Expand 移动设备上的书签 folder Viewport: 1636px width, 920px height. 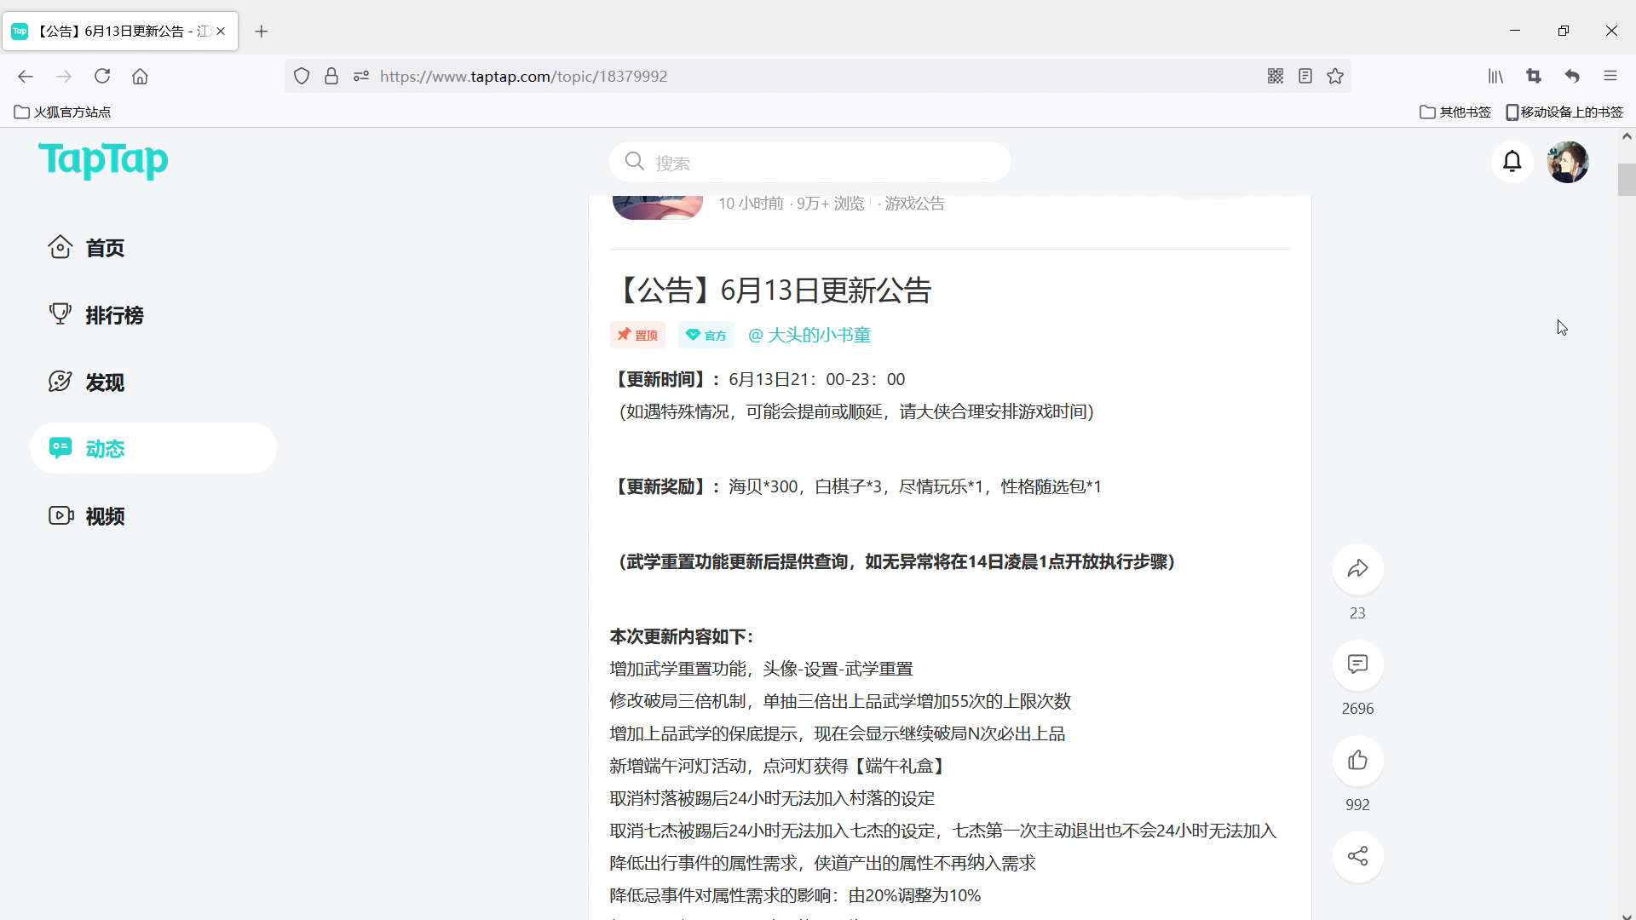(x=1564, y=112)
